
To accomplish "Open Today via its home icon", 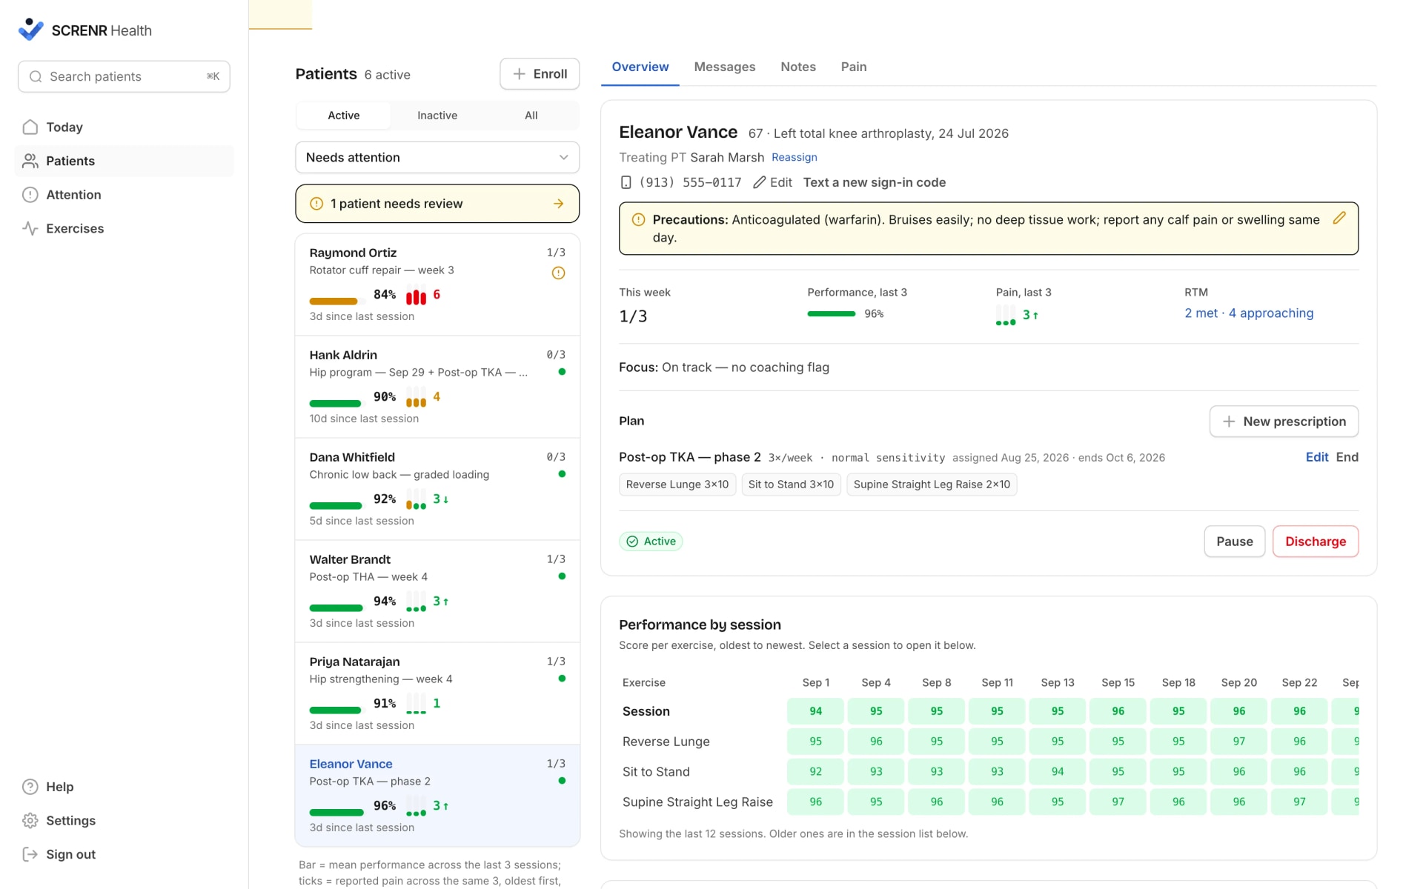I will coord(30,127).
